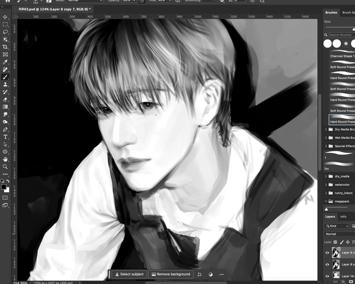The width and height of the screenshot is (355, 284).
Task: Select the Zoom magnifier tool
Action: click(5, 167)
